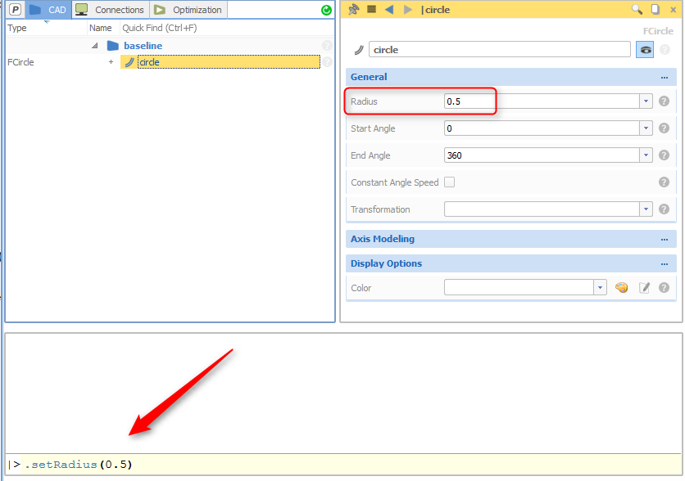Click help icon for Constant Angle Speed

pyautogui.click(x=664, y=182)
